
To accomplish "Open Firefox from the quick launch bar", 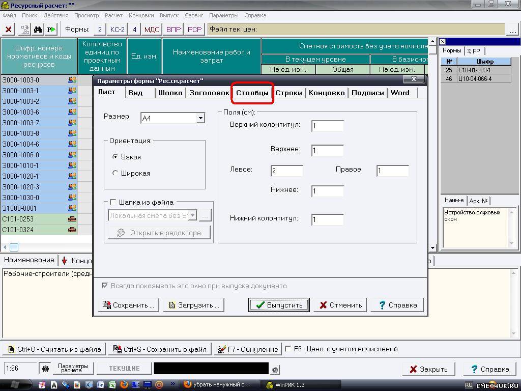I will 124,385.
